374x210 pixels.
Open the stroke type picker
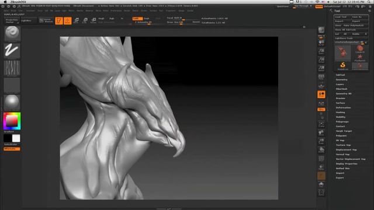pos(12,51)
